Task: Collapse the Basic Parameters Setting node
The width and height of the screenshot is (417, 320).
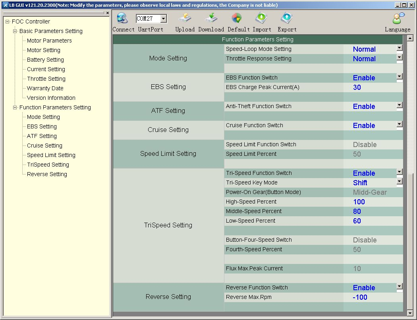Action: tap(15, 31)
